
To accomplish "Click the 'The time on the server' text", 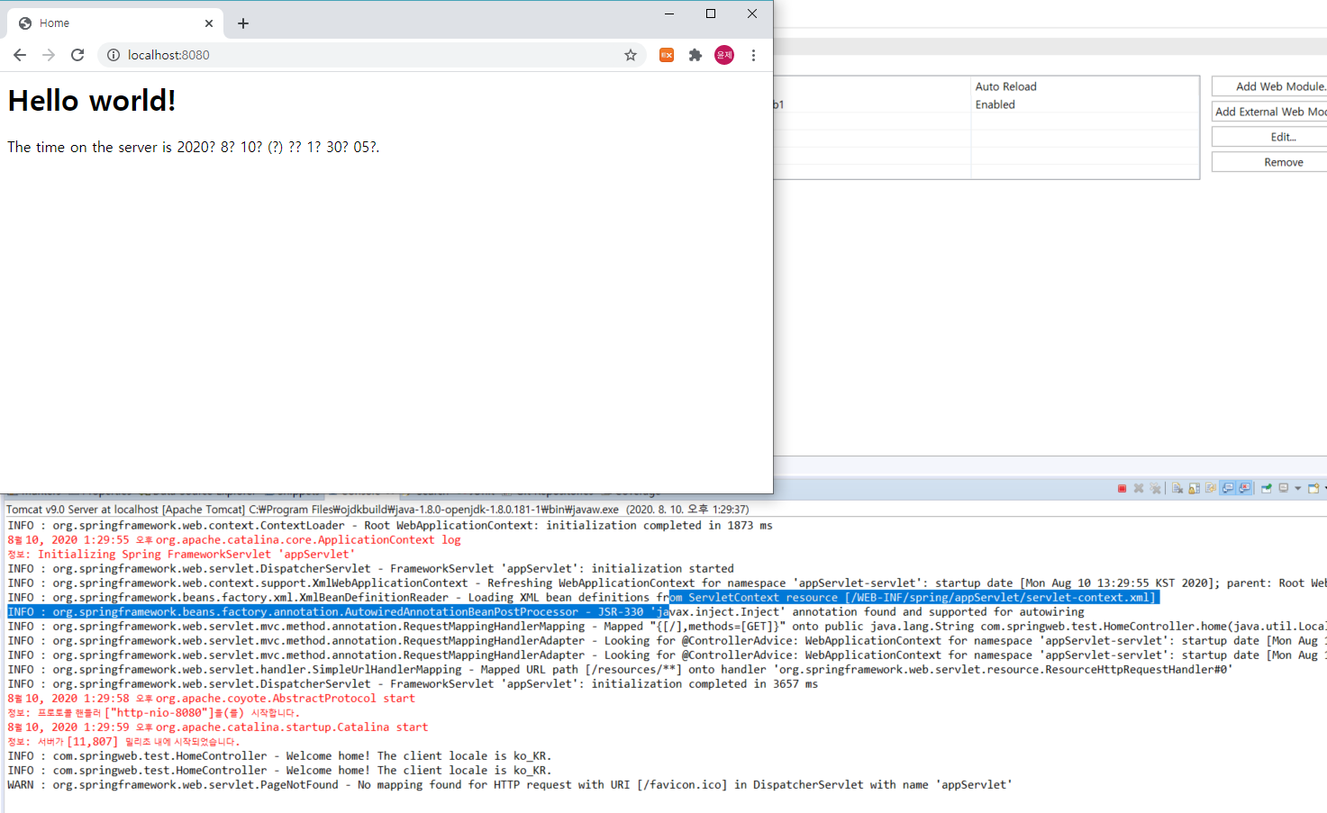I will [x=194, y=147].
